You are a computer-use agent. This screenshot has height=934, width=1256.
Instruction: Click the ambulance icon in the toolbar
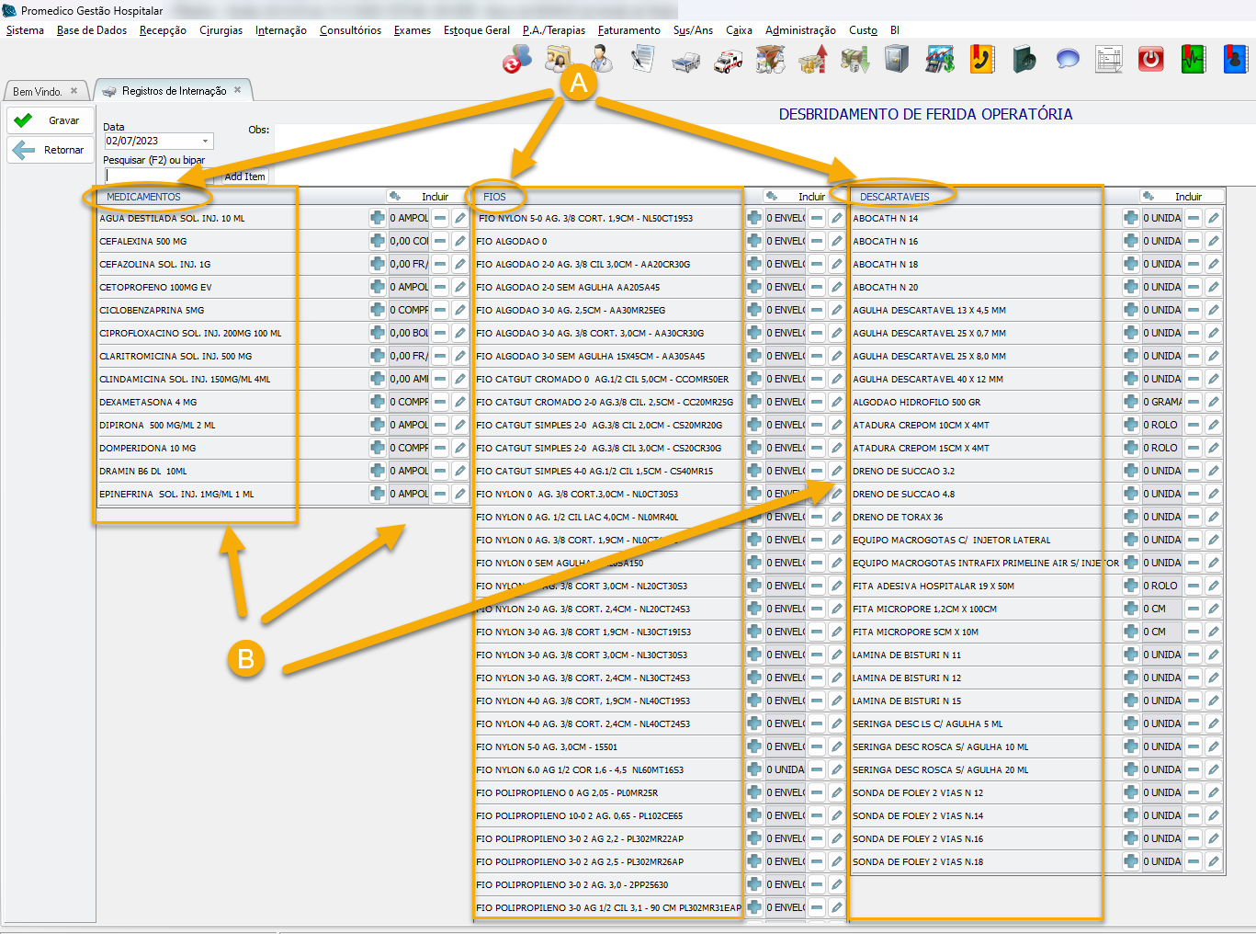tap(729, 61)
